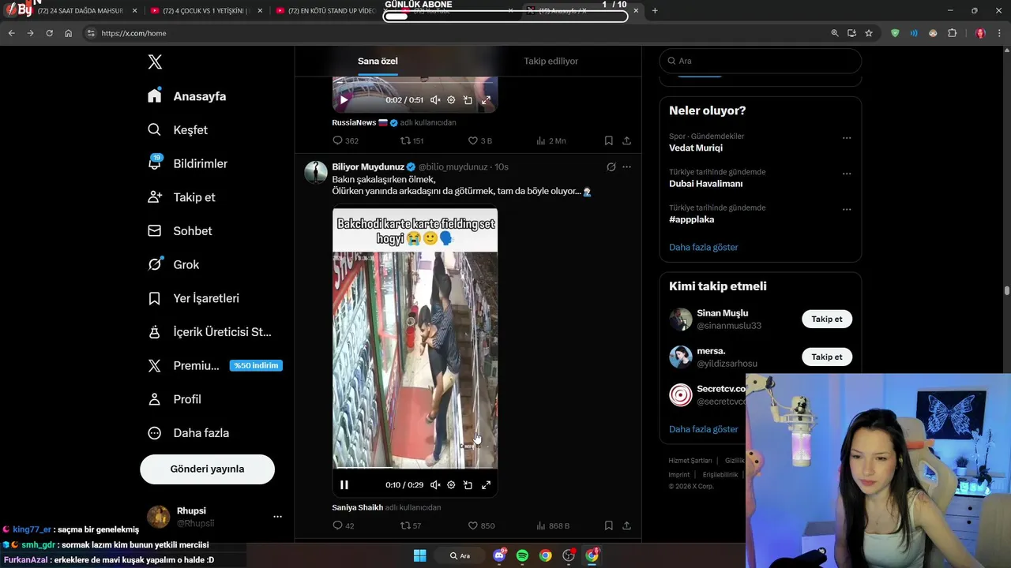The width and height of the screenshot is (1011, 568).
Task: View analytics 868 B on post
Action: pos(552,525)
